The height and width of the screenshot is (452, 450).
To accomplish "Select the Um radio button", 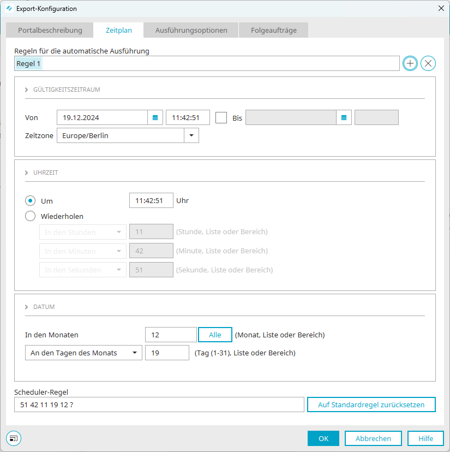I will [31, 201].
